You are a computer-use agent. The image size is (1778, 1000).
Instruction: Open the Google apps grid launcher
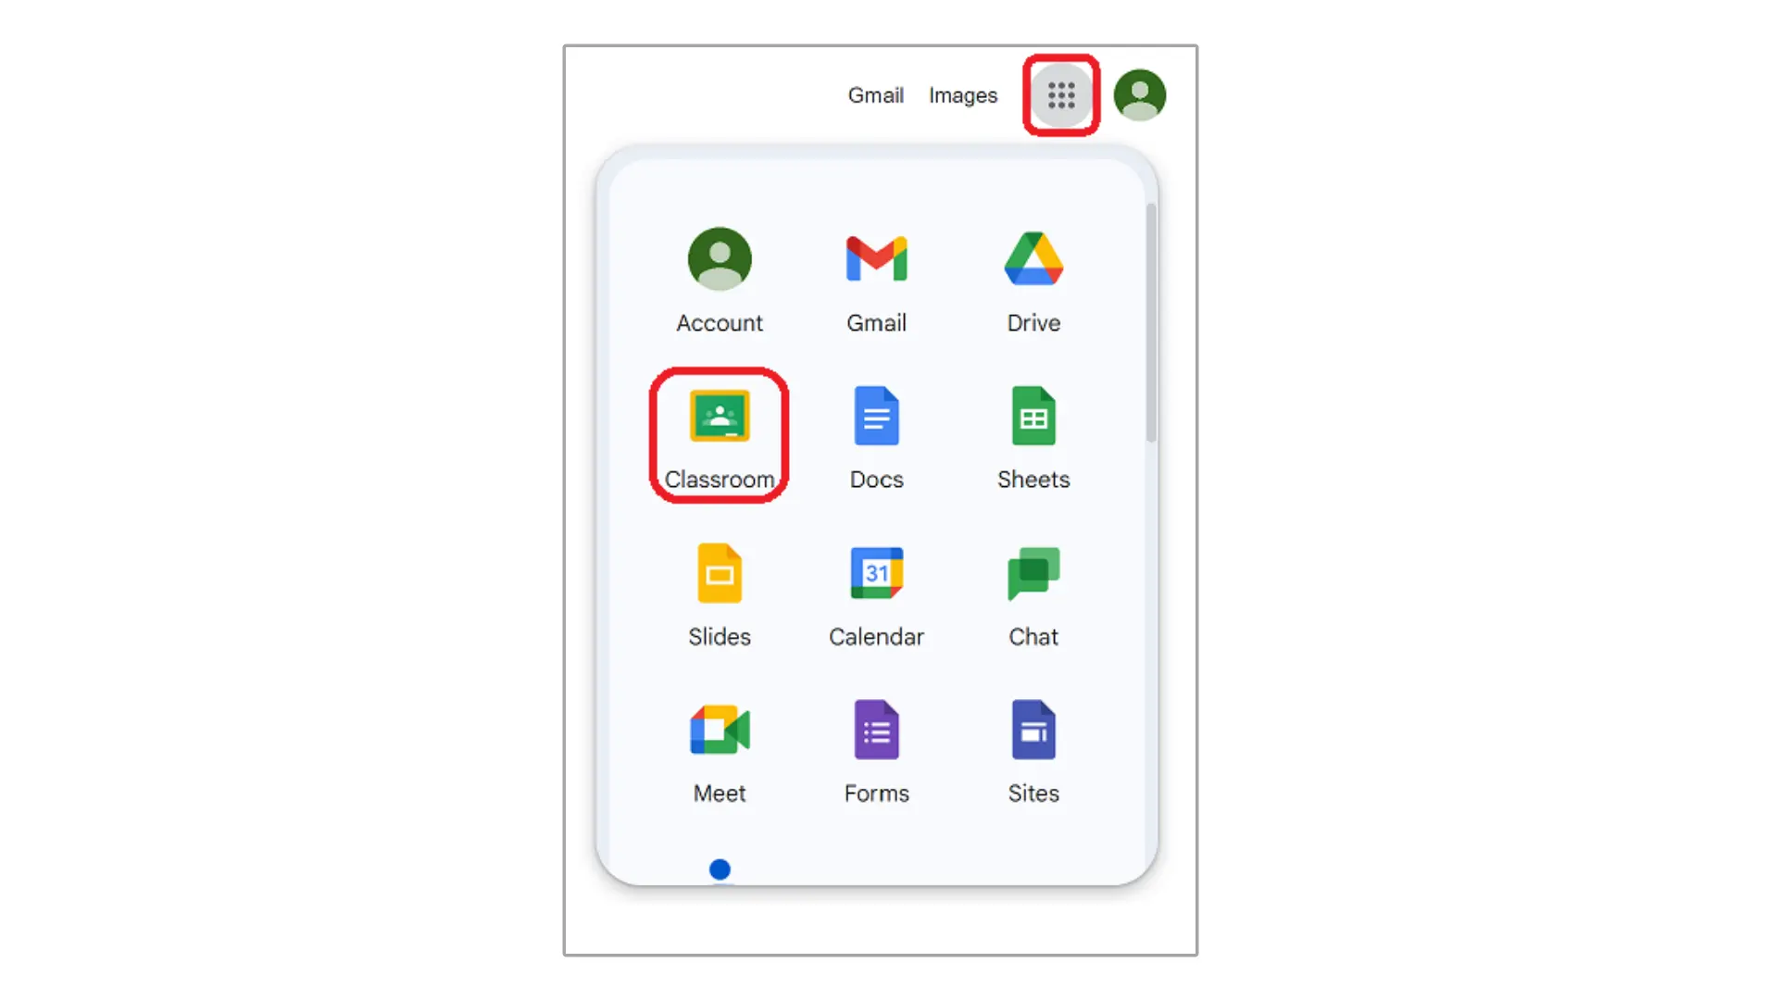1061,94
